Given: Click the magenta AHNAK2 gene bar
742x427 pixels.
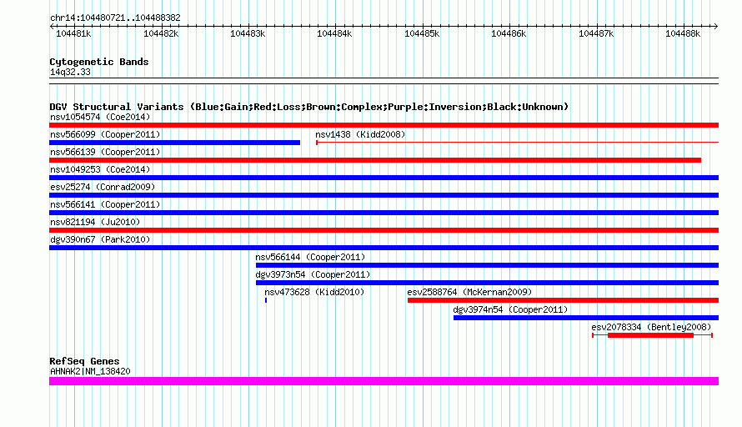Looking at the screenshot, I should pyautogui.click(x=384, y=381).
